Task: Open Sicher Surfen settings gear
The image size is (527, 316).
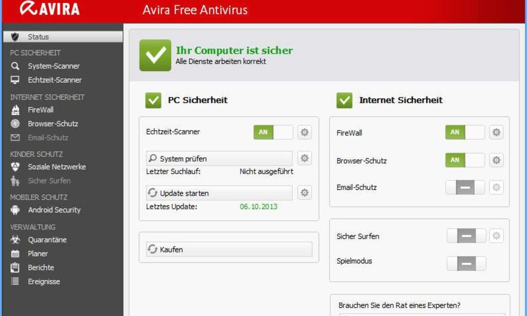Action: (496, 236)
